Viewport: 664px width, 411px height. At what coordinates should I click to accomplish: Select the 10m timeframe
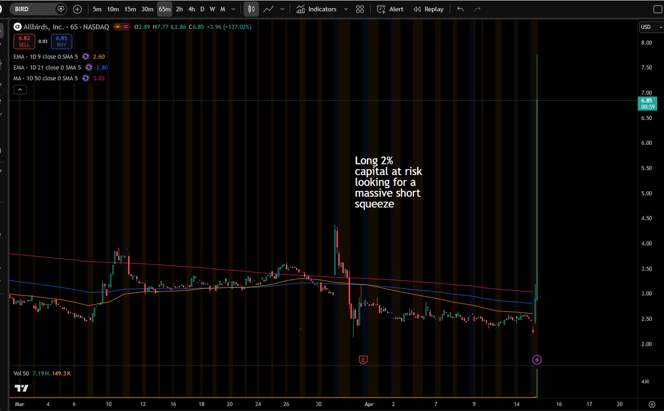113,9
